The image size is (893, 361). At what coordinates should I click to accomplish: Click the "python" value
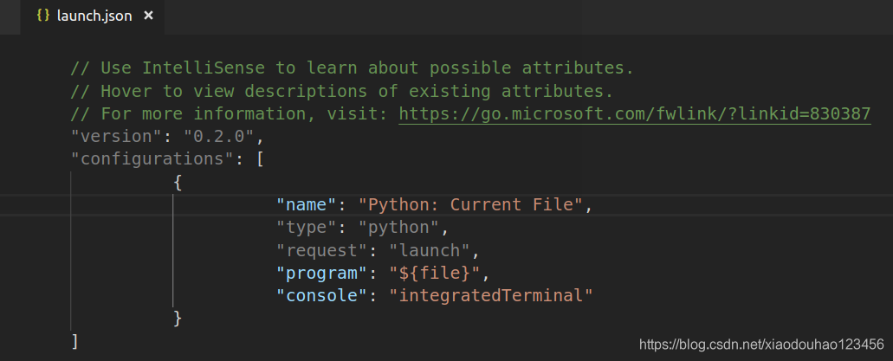click(x=399, y=228)
